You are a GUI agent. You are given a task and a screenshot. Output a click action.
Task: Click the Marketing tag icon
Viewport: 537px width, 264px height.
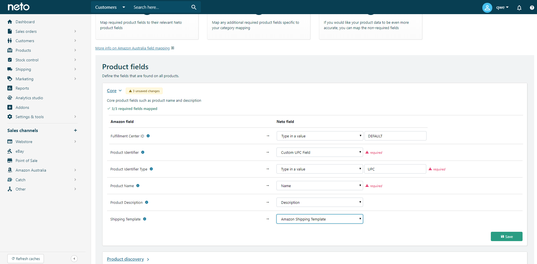[10, 79]
